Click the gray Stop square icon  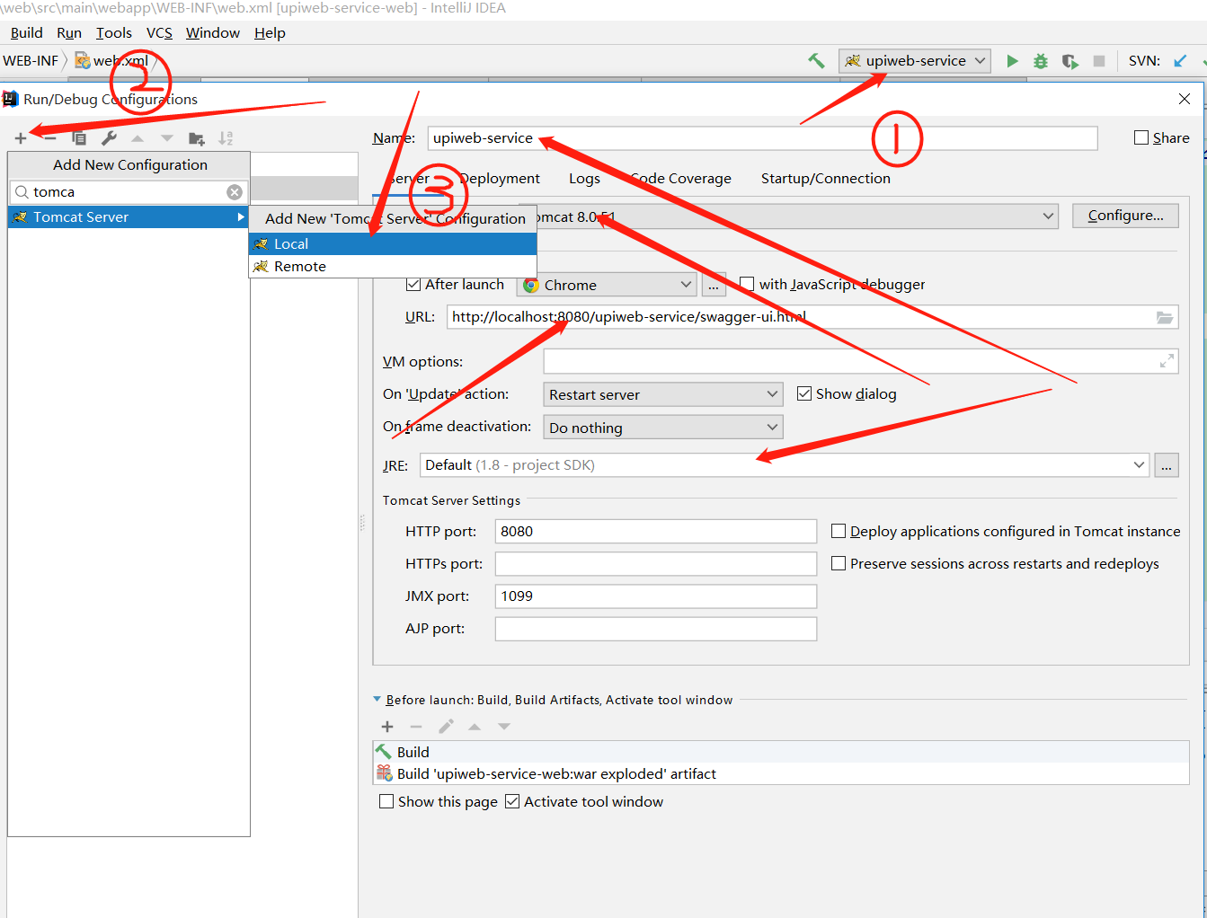1098,61
